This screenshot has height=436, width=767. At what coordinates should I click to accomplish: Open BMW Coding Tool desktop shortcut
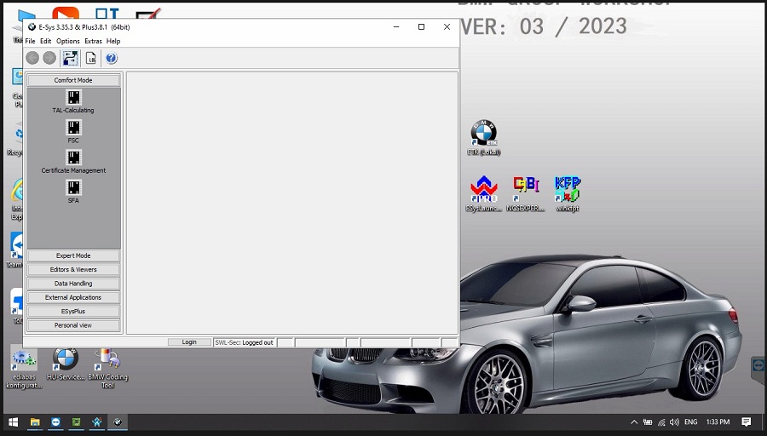(x=107, y=369)
